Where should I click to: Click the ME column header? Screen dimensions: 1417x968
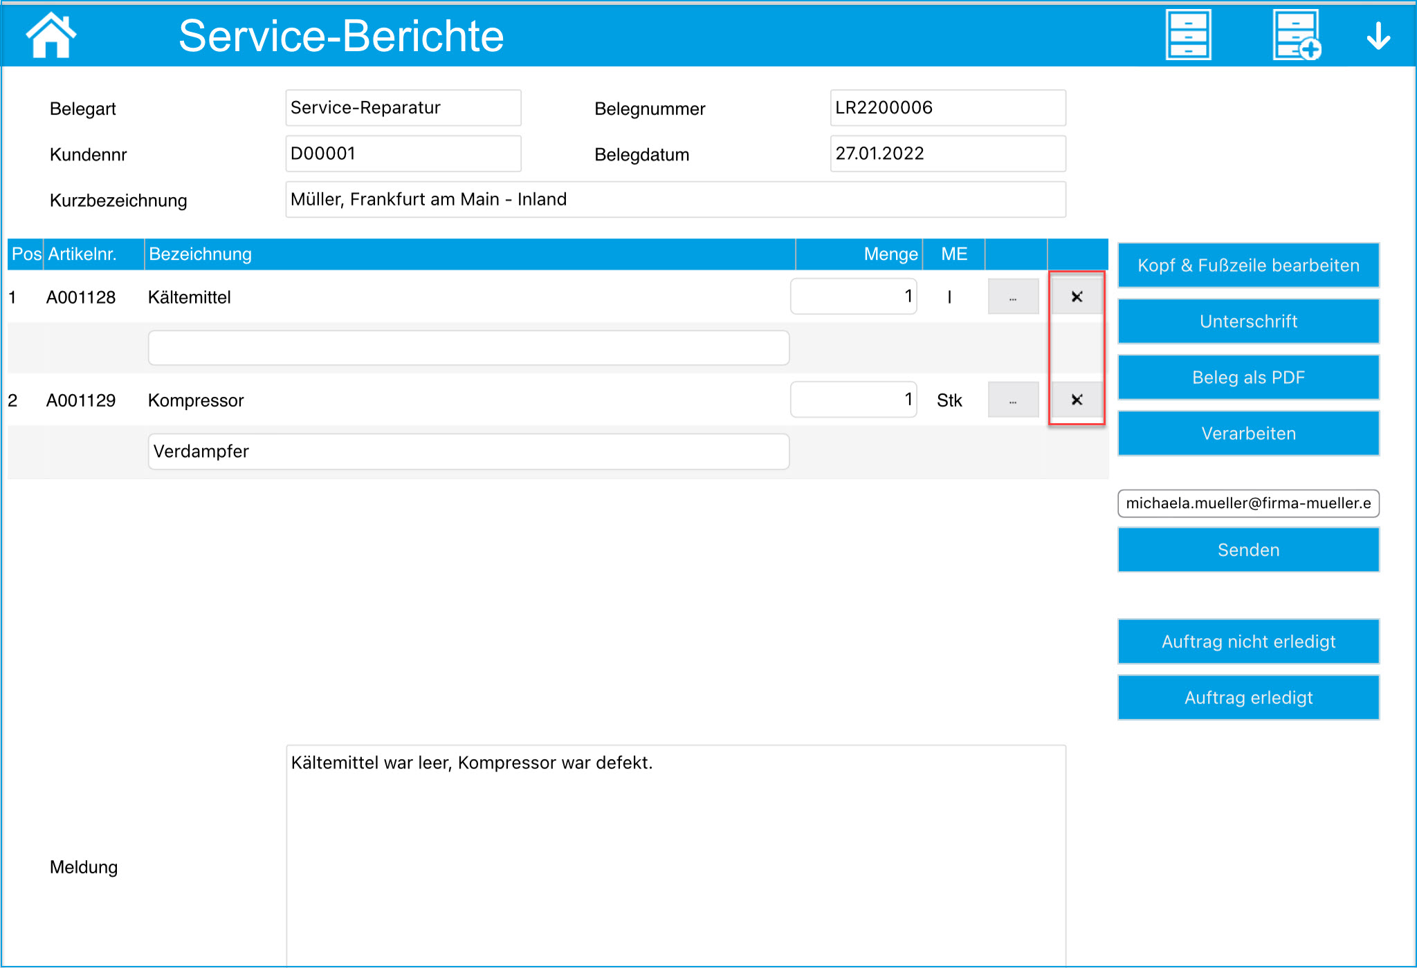pos(953,254)
